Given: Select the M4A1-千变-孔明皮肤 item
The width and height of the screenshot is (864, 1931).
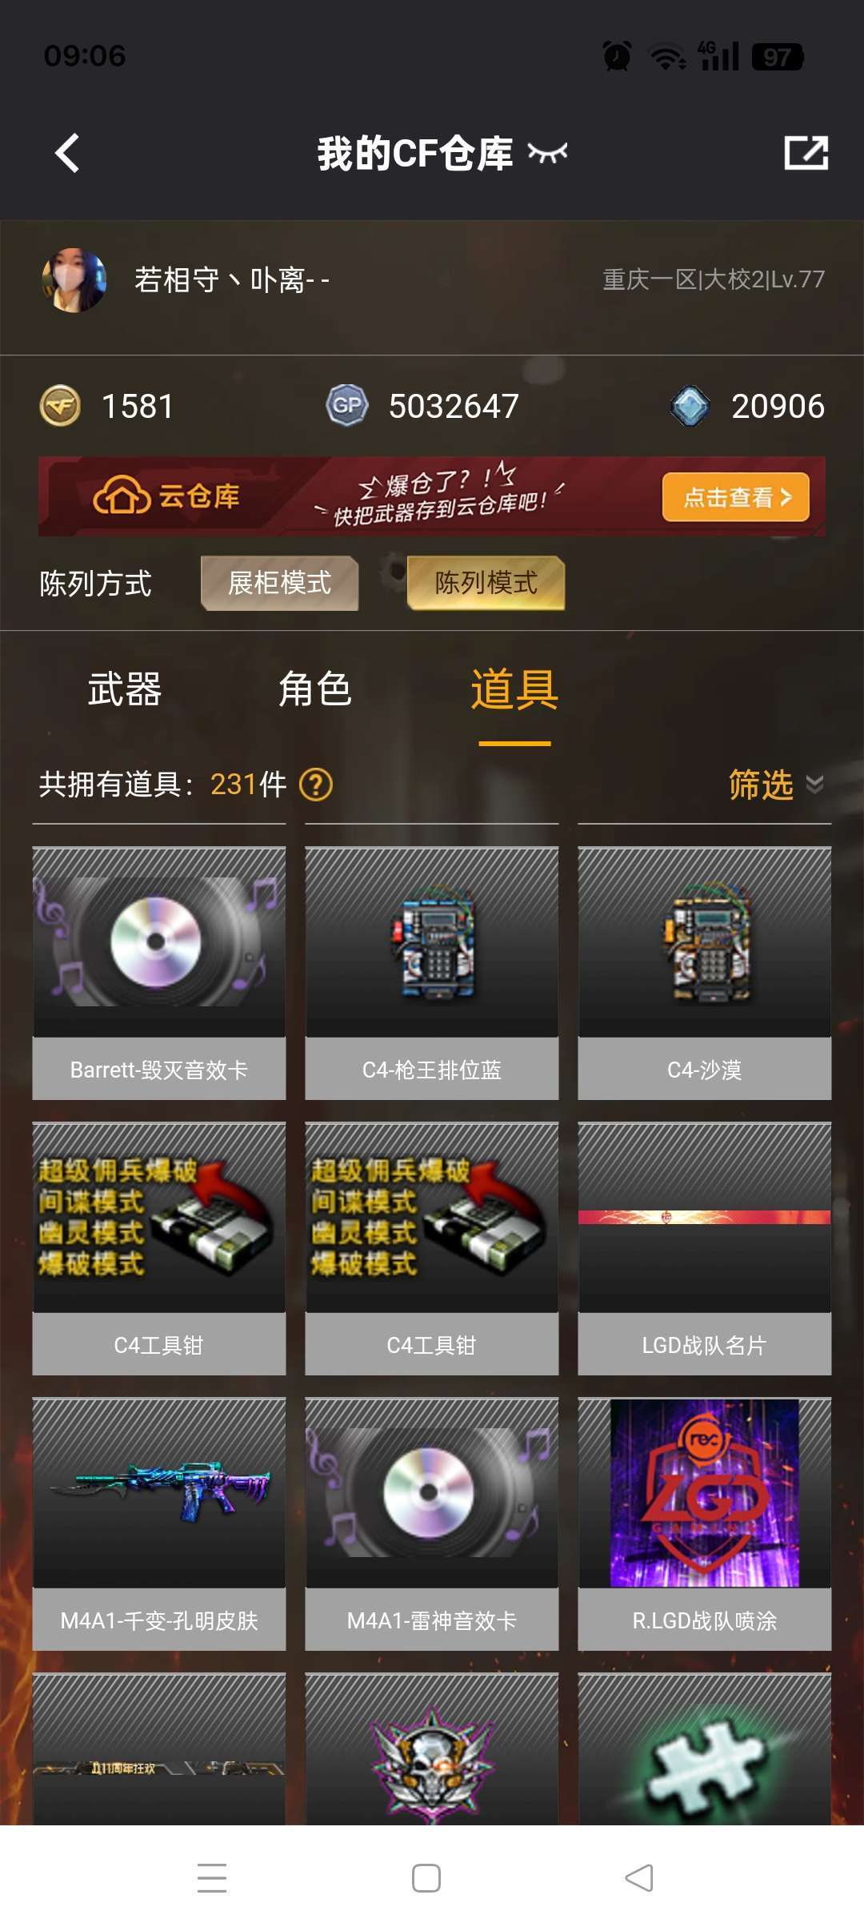Looking at the screenshot, I should pyautogui.click(x=159, y=1524).
